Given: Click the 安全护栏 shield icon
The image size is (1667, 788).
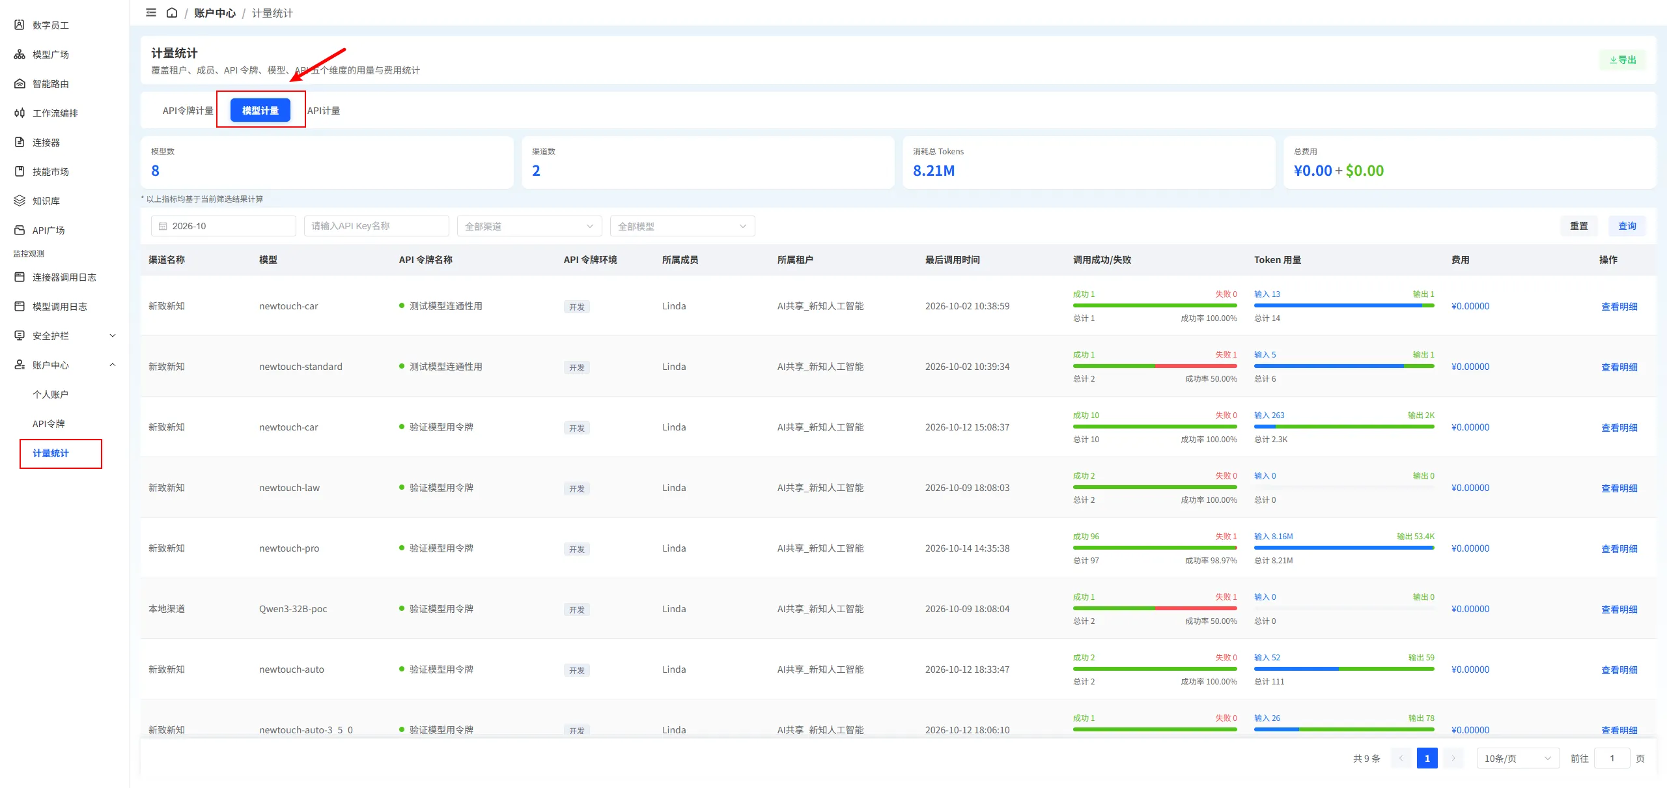Looking at the screenshot, I should 20,335.
